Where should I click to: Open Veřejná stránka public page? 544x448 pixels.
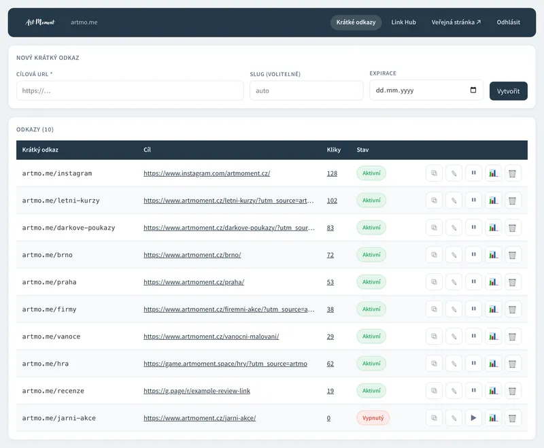pyautogui.click(x=456, y=22)
